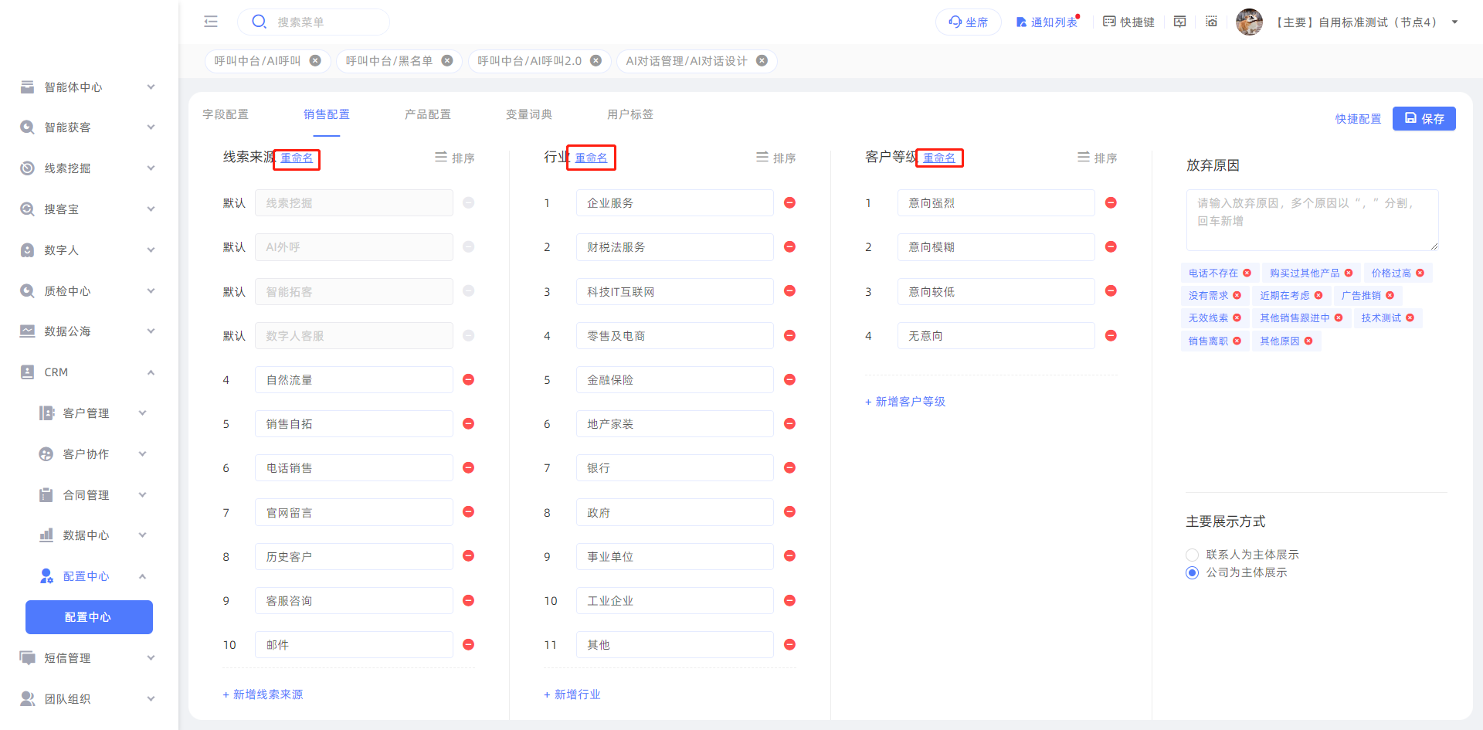
Task: Open the 字段配置 tab
Action: 226,114
